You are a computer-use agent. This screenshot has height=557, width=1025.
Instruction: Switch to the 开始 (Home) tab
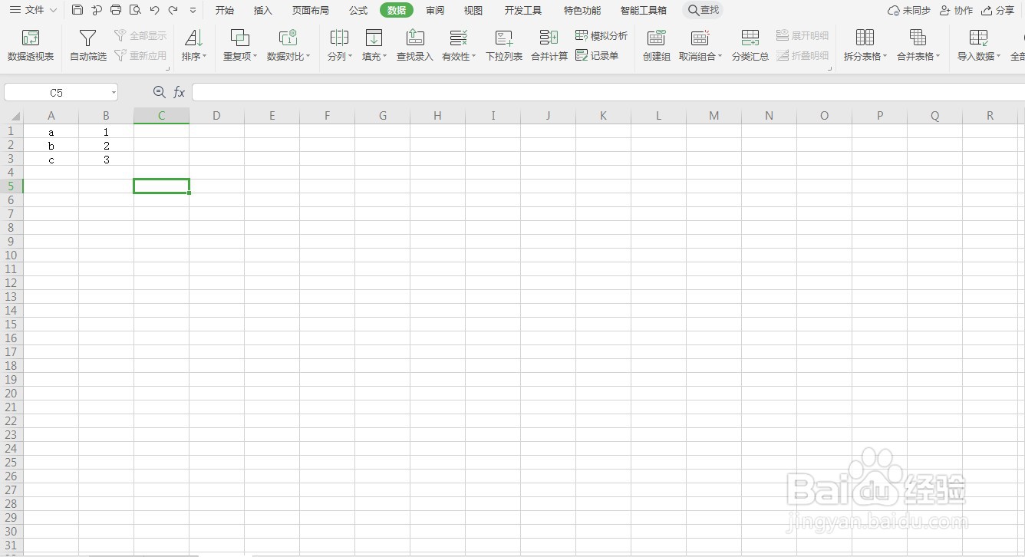pyautogui.click(x=225, y=10)
